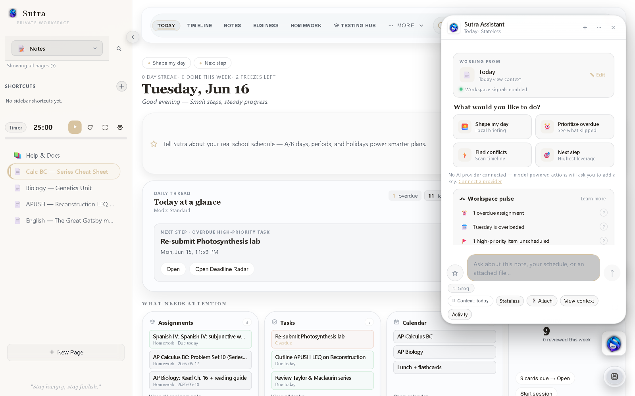This screenshot has height=396, width=635.
Task: Start the 25:00 timer
Action: pyautogui.click(x=75, y=127)
